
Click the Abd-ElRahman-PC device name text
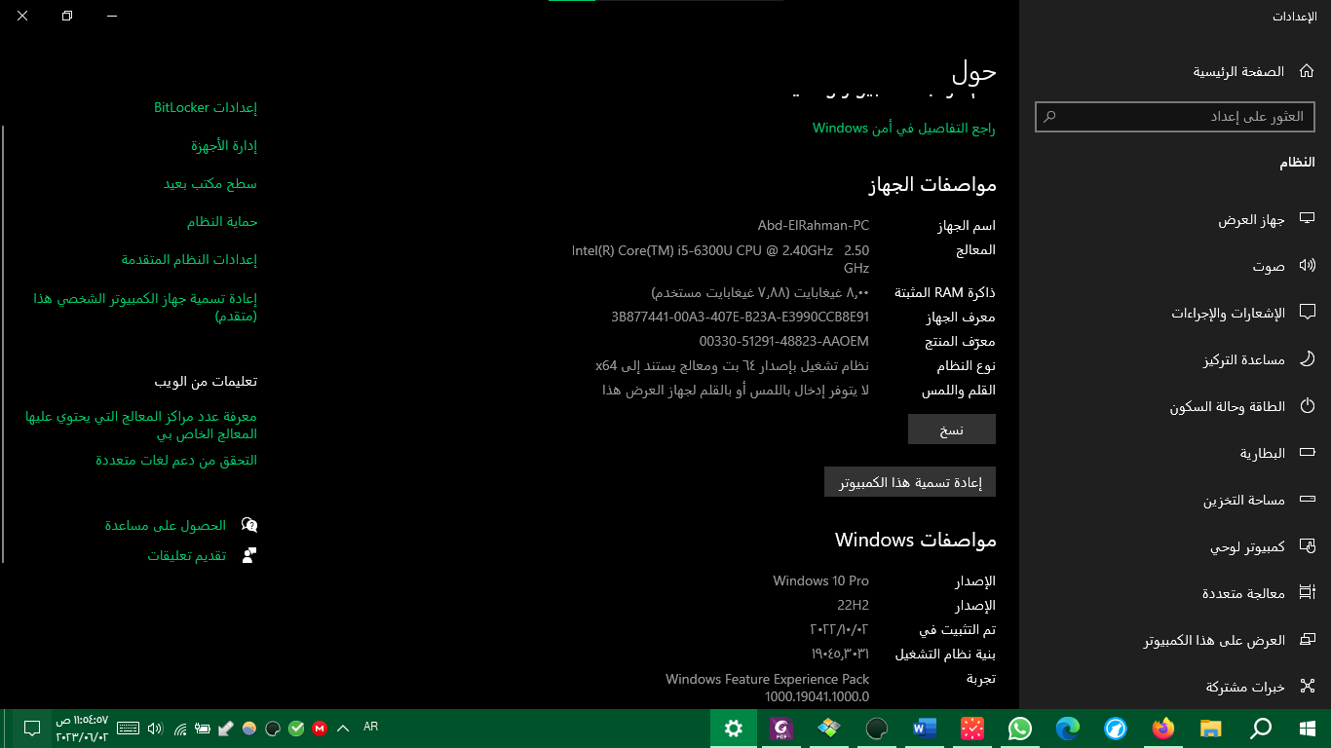pyautogui.click(x=814, y=225)
